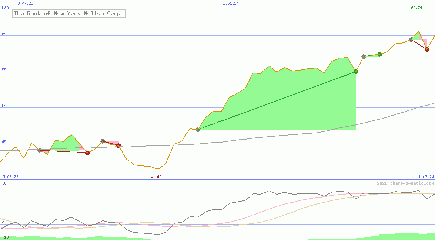The image size is (435, 240).
Task: Select the gray entry marker just below 60 line
Action: (411, 40)
